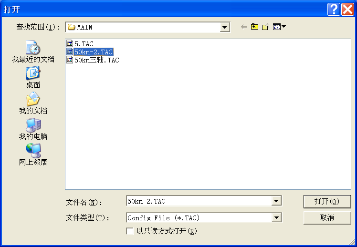Open the view menu icon
This screenshot has width=357, height=247.
coord(279,27)
